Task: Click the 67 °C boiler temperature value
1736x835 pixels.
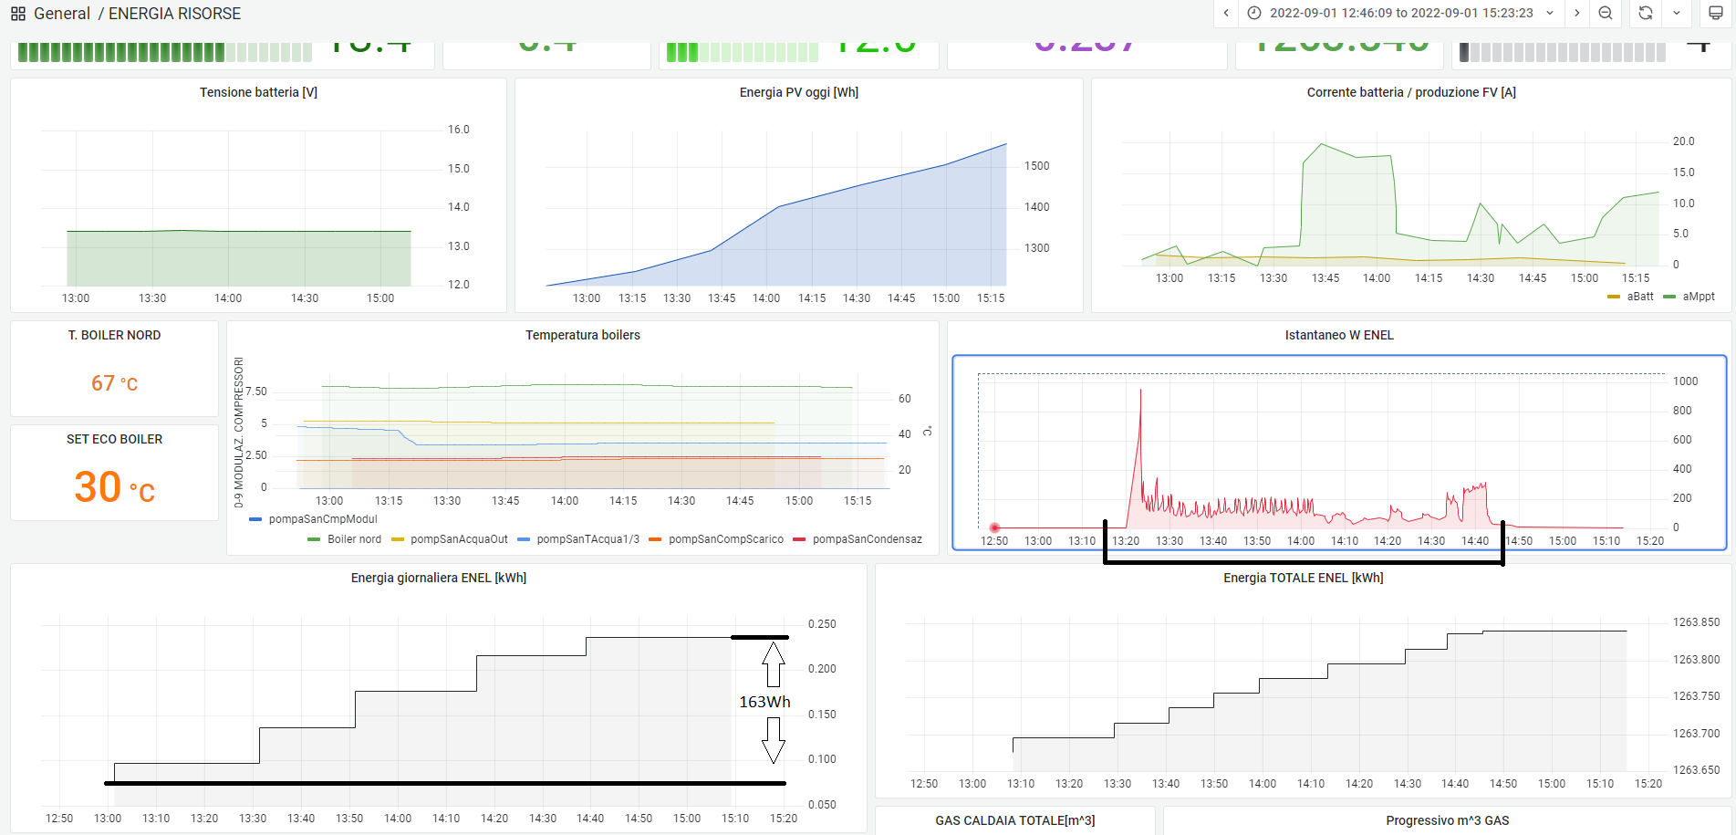Action: (114, 383)
